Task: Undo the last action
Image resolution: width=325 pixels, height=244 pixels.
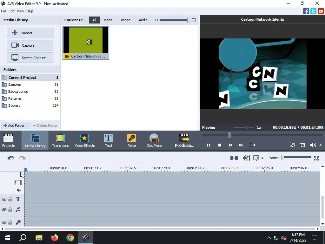Action: tap(11, 158)
